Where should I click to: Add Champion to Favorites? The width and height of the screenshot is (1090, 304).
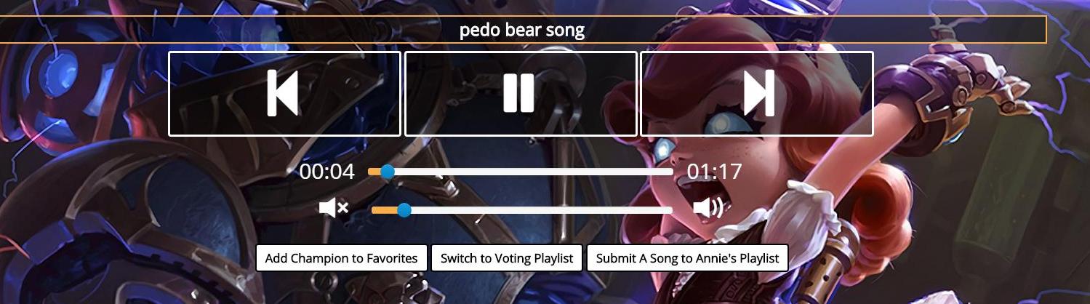[x=341, y=258]
